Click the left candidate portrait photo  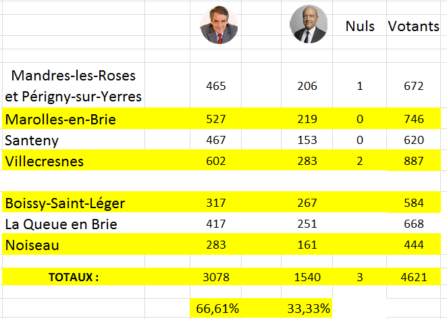pyautogui.click(x=219, y=25)
